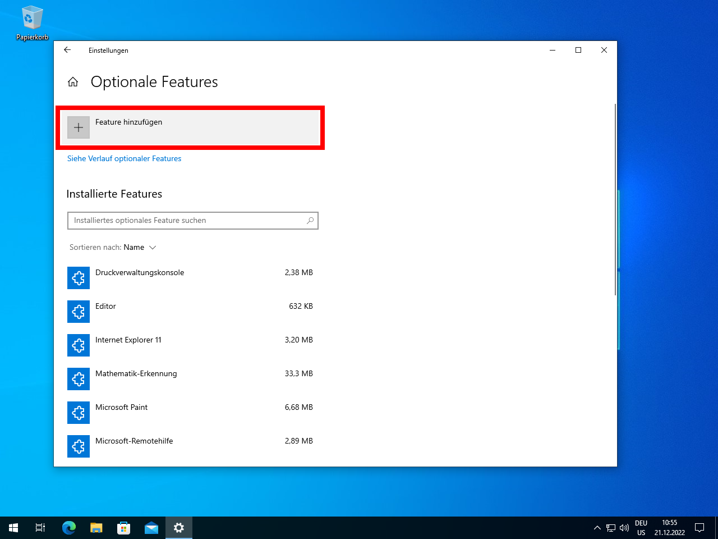Click the Mathematik-Erkennung puzzle icon
Viewport: 718px width, 539px height.
coord(79,379)
